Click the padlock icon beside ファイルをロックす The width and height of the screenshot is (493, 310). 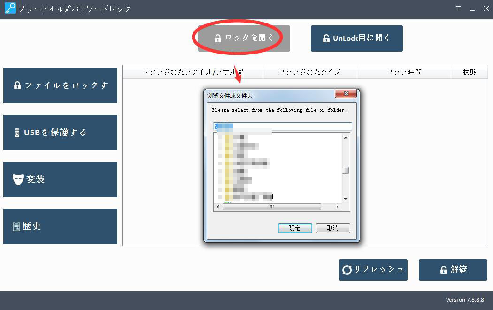click(17, 85)
